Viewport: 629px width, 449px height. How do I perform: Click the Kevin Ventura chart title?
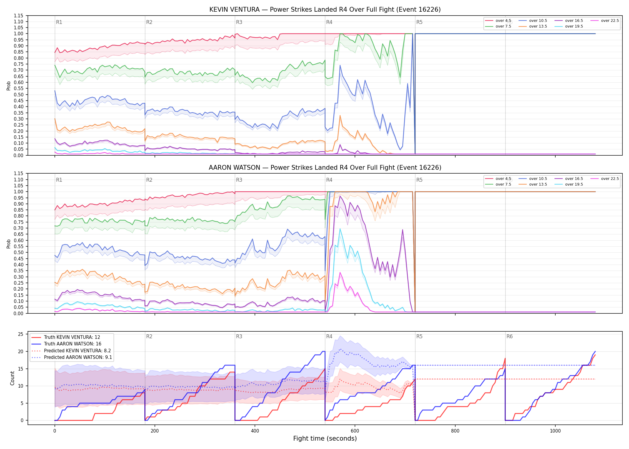click(x=325, y=10)
